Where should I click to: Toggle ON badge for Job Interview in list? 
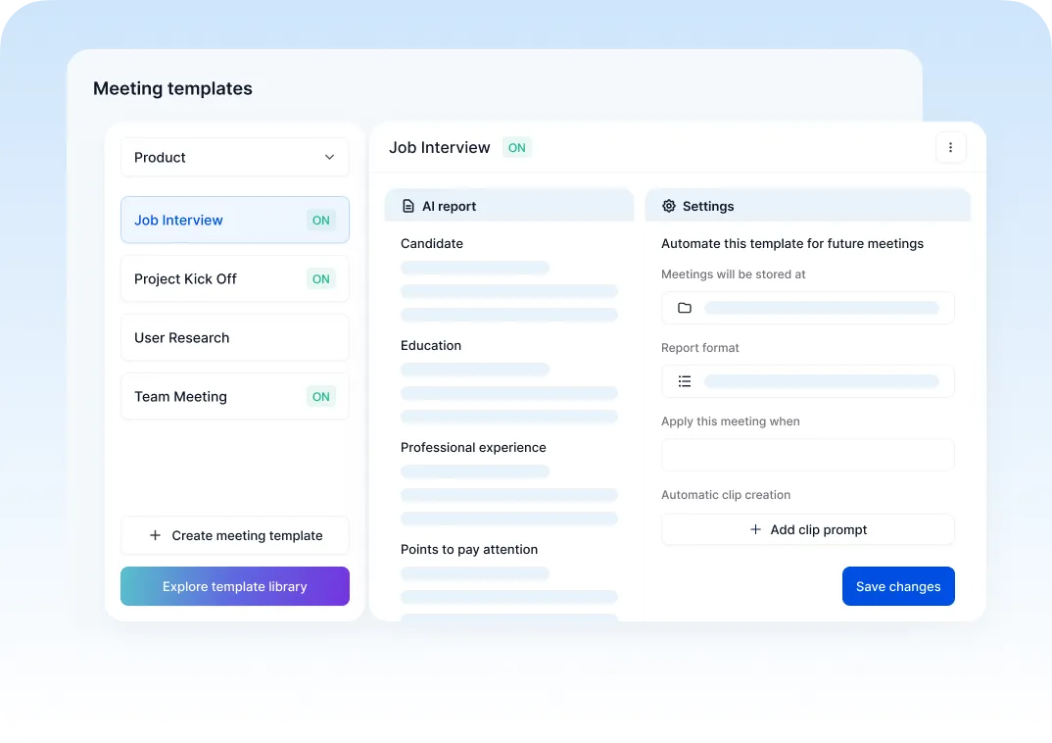[320, 221]
